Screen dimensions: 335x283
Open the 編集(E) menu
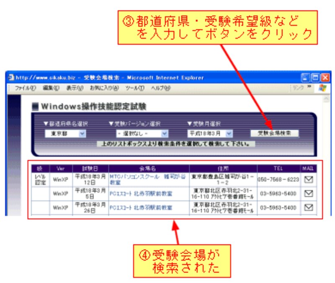[x=51, y=88]
